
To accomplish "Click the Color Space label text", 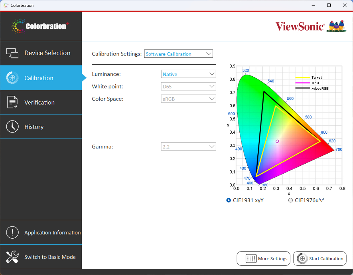I will [x=108, y=99].
